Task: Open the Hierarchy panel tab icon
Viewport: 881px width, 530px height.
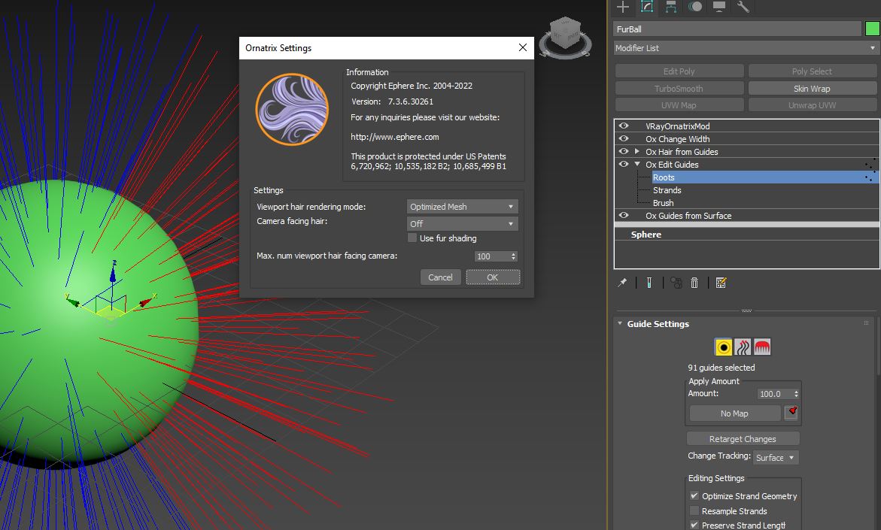Action: tap(670, 7)
